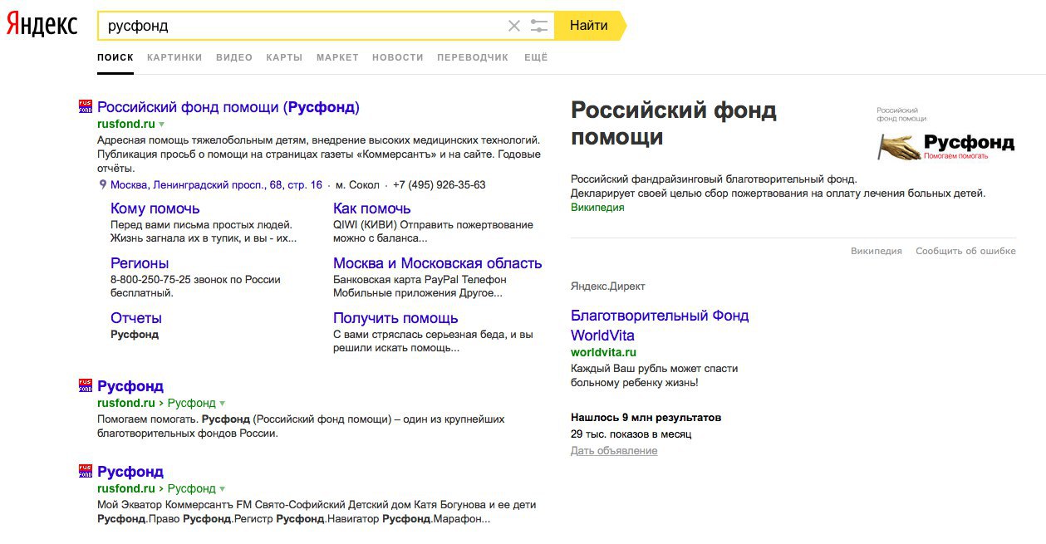Image resolution: width=1046 pixels, height=544 pixels.
Task: Clear the search query with X icon
Action: [514, 26]
